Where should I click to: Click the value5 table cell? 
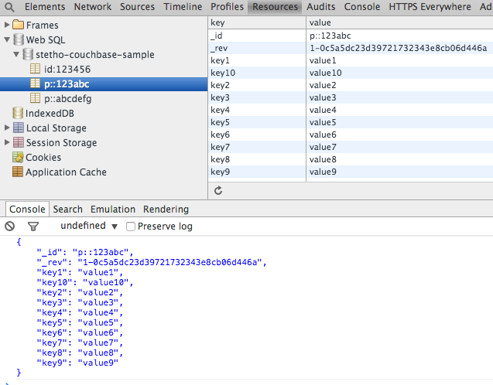click(x=399, y=122)
